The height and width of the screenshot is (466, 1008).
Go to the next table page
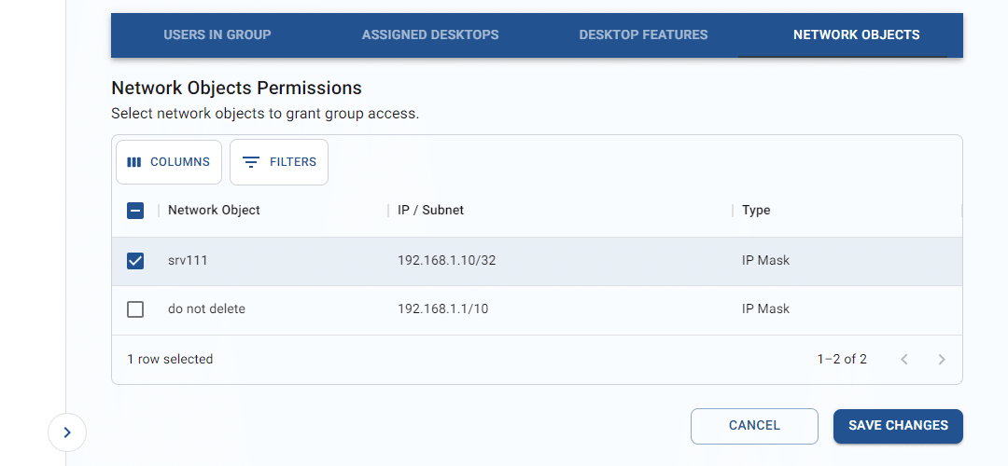point(942,360)
